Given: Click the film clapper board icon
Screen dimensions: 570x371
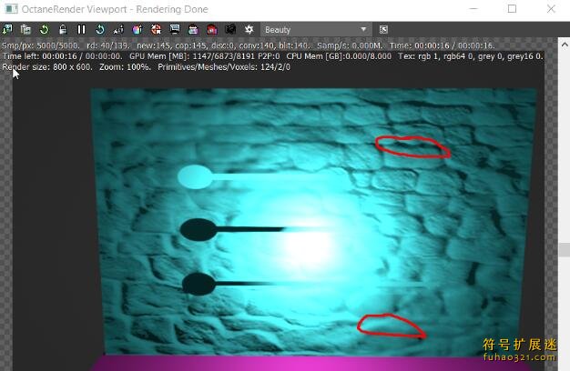Looking at the screenshot, I should click(x=193, y=29).
